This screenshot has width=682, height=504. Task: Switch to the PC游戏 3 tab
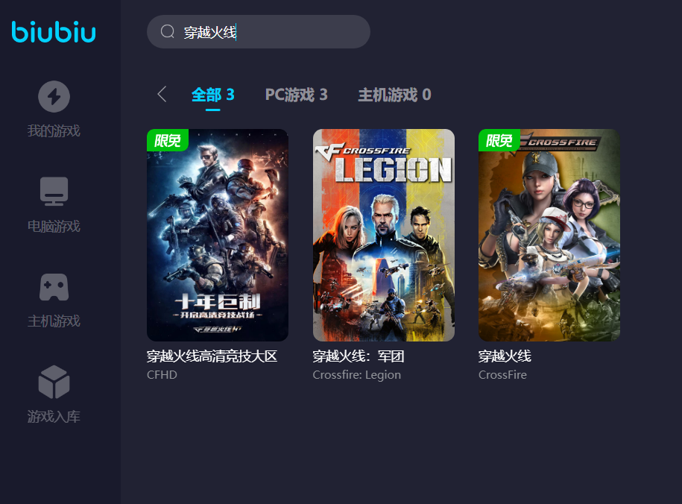click(296, 95)
